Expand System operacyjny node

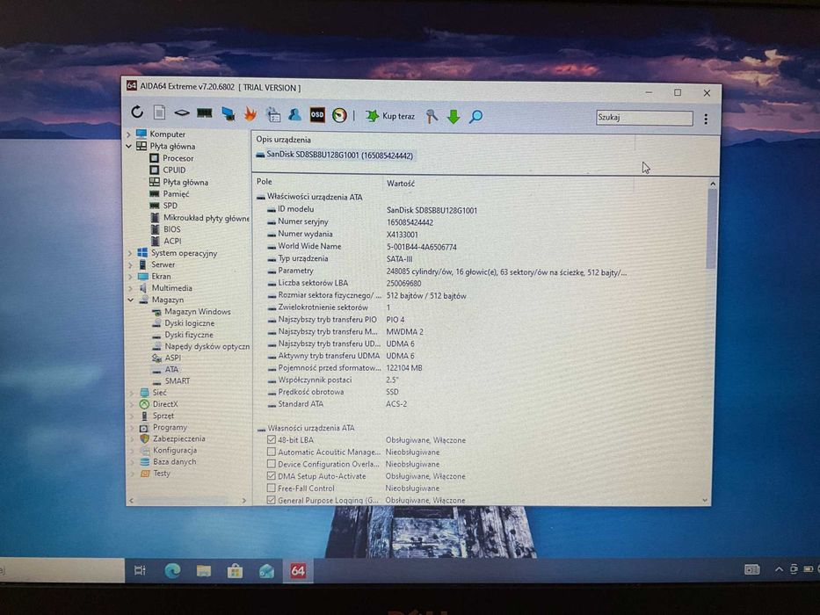tap(130, 253)
